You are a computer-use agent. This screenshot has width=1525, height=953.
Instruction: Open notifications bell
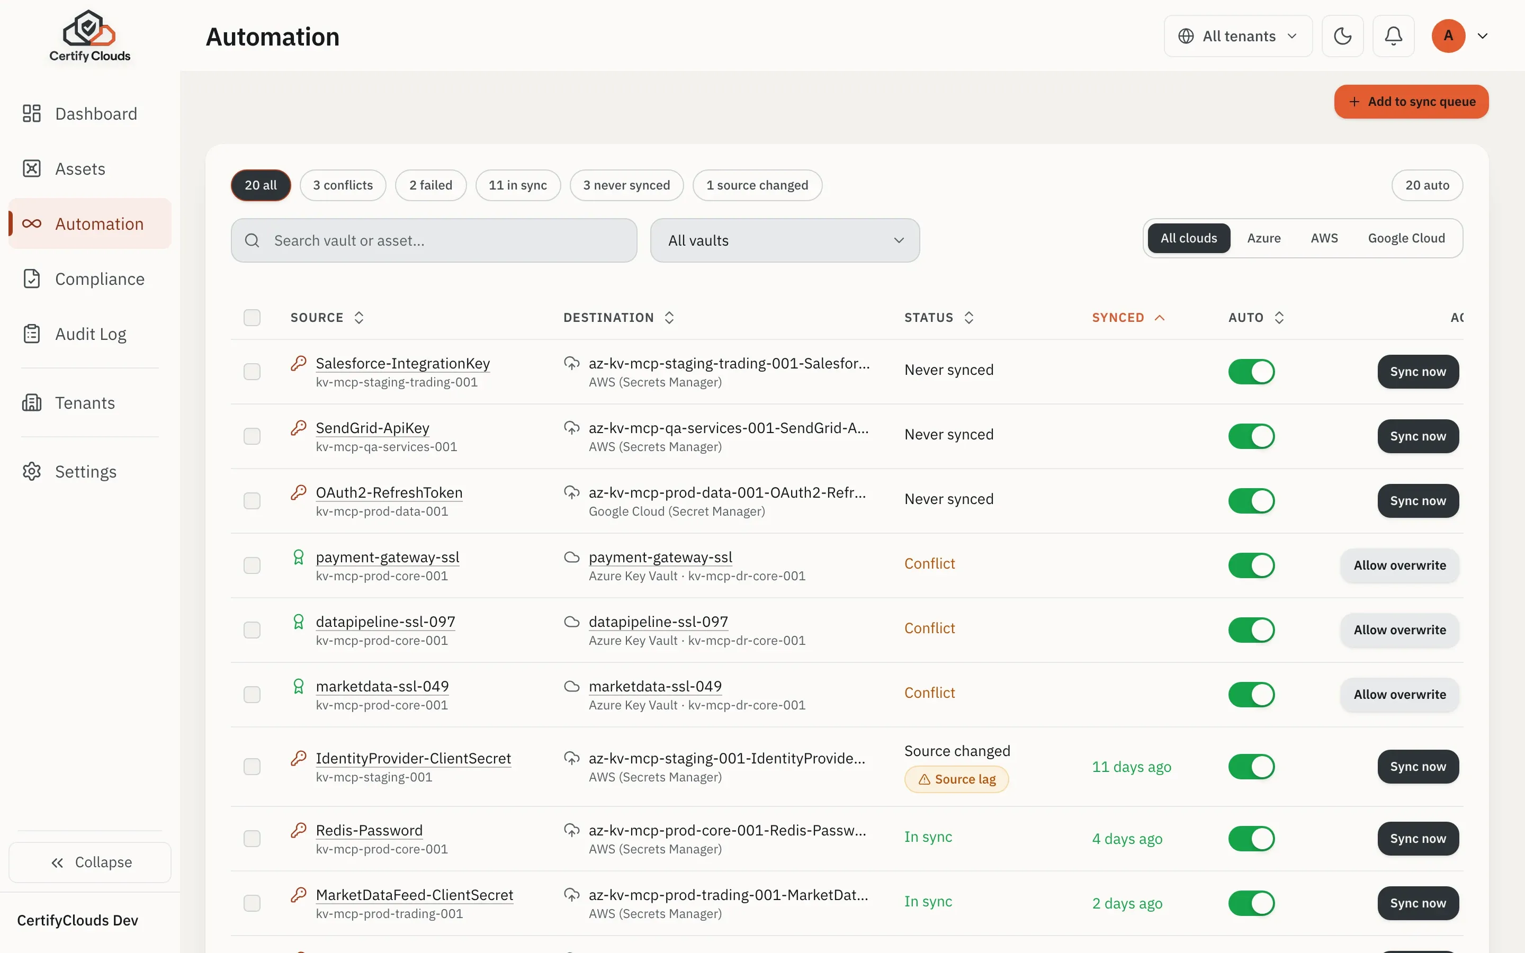[x=1393, y=36]
